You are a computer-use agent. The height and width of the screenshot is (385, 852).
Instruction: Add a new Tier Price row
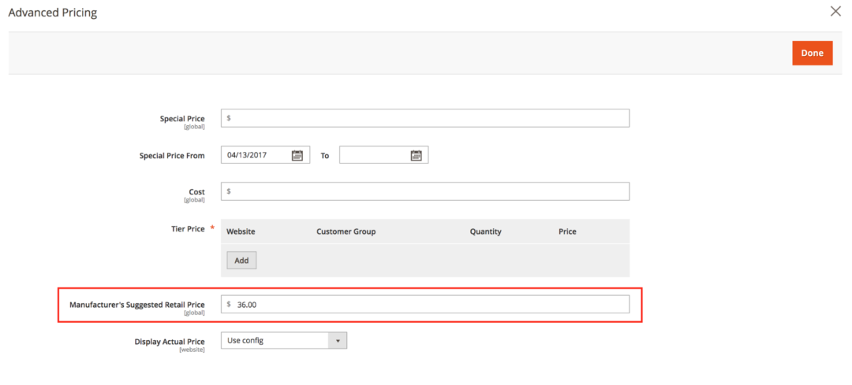[241, 261]
